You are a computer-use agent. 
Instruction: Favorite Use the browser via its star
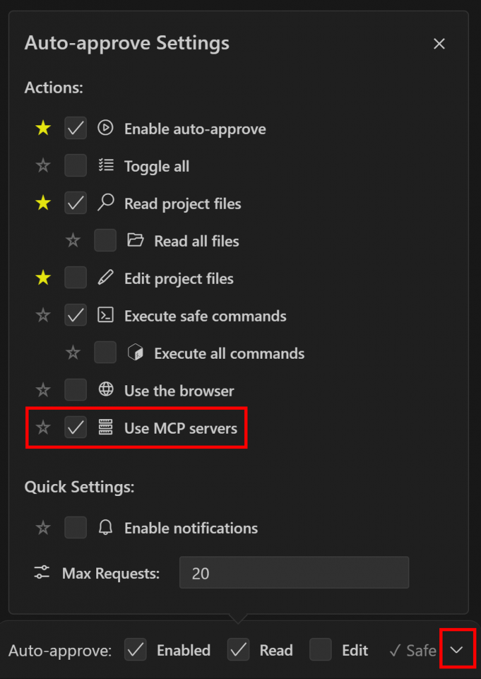42,390
